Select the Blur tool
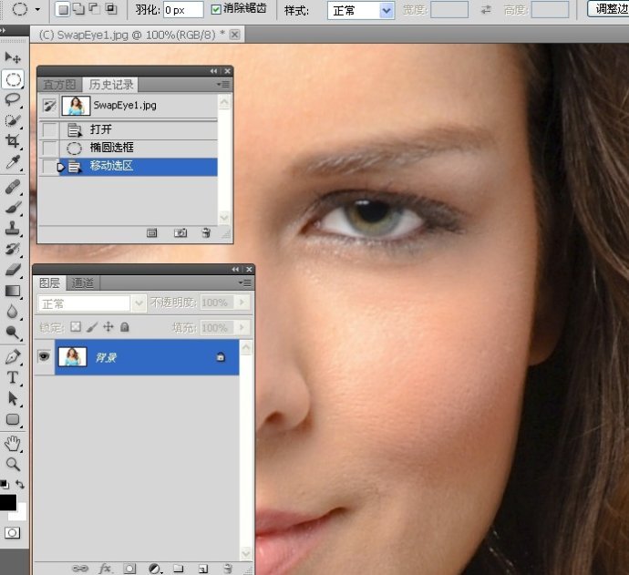 [13, 312]
